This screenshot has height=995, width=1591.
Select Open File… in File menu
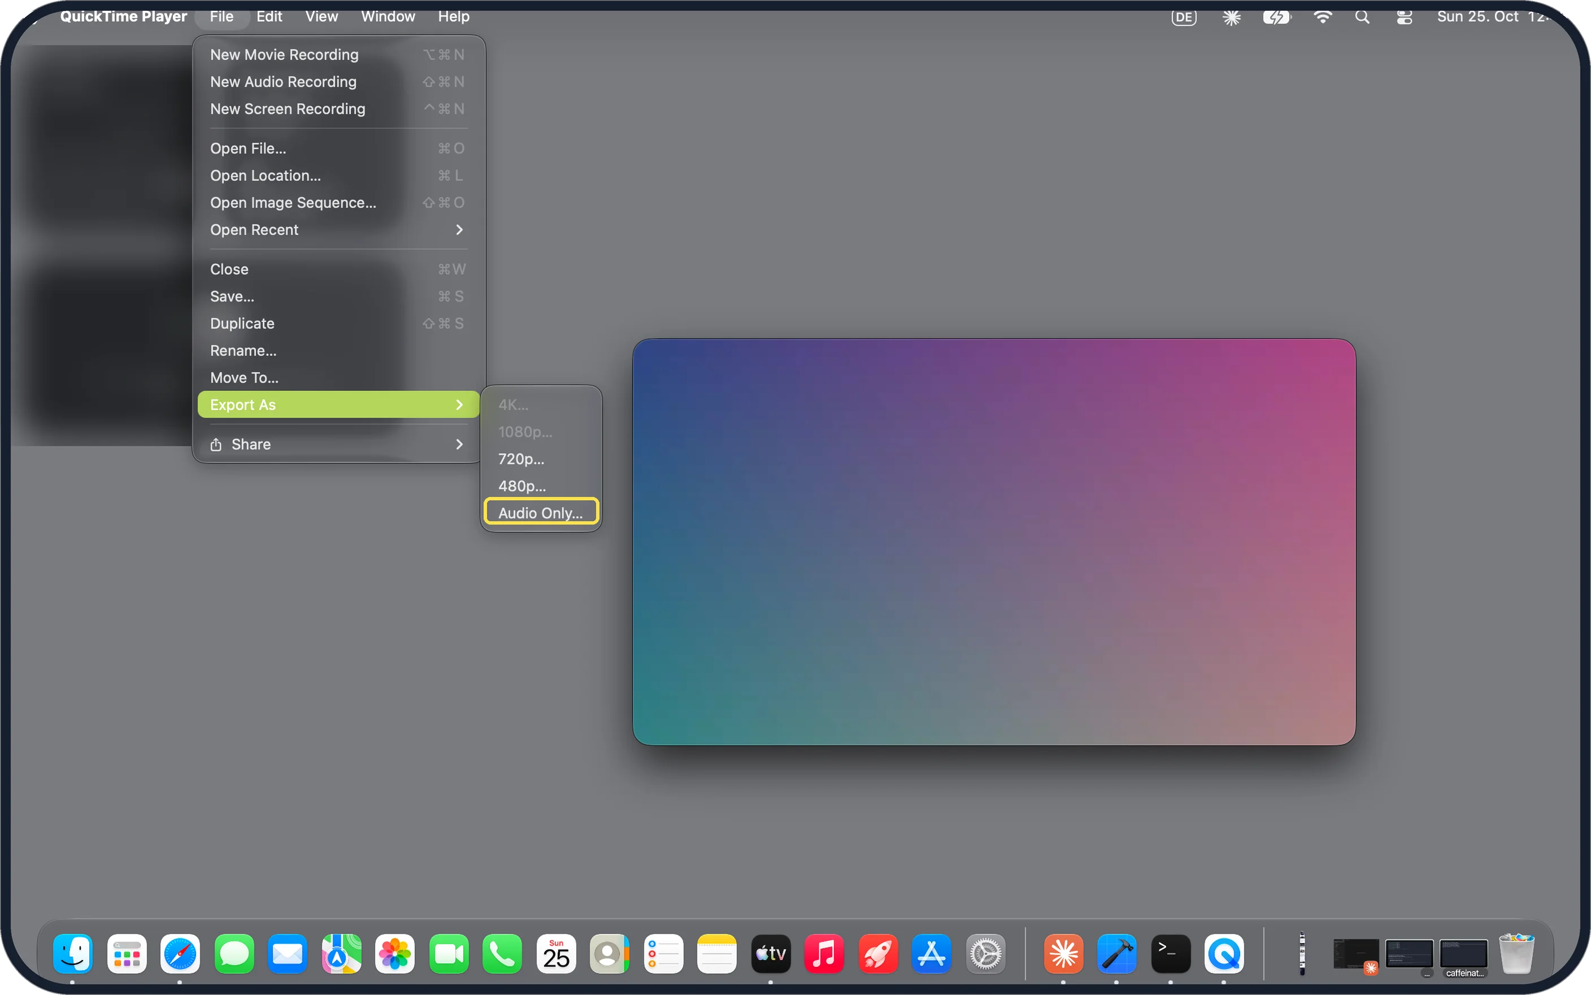[338, 148]
